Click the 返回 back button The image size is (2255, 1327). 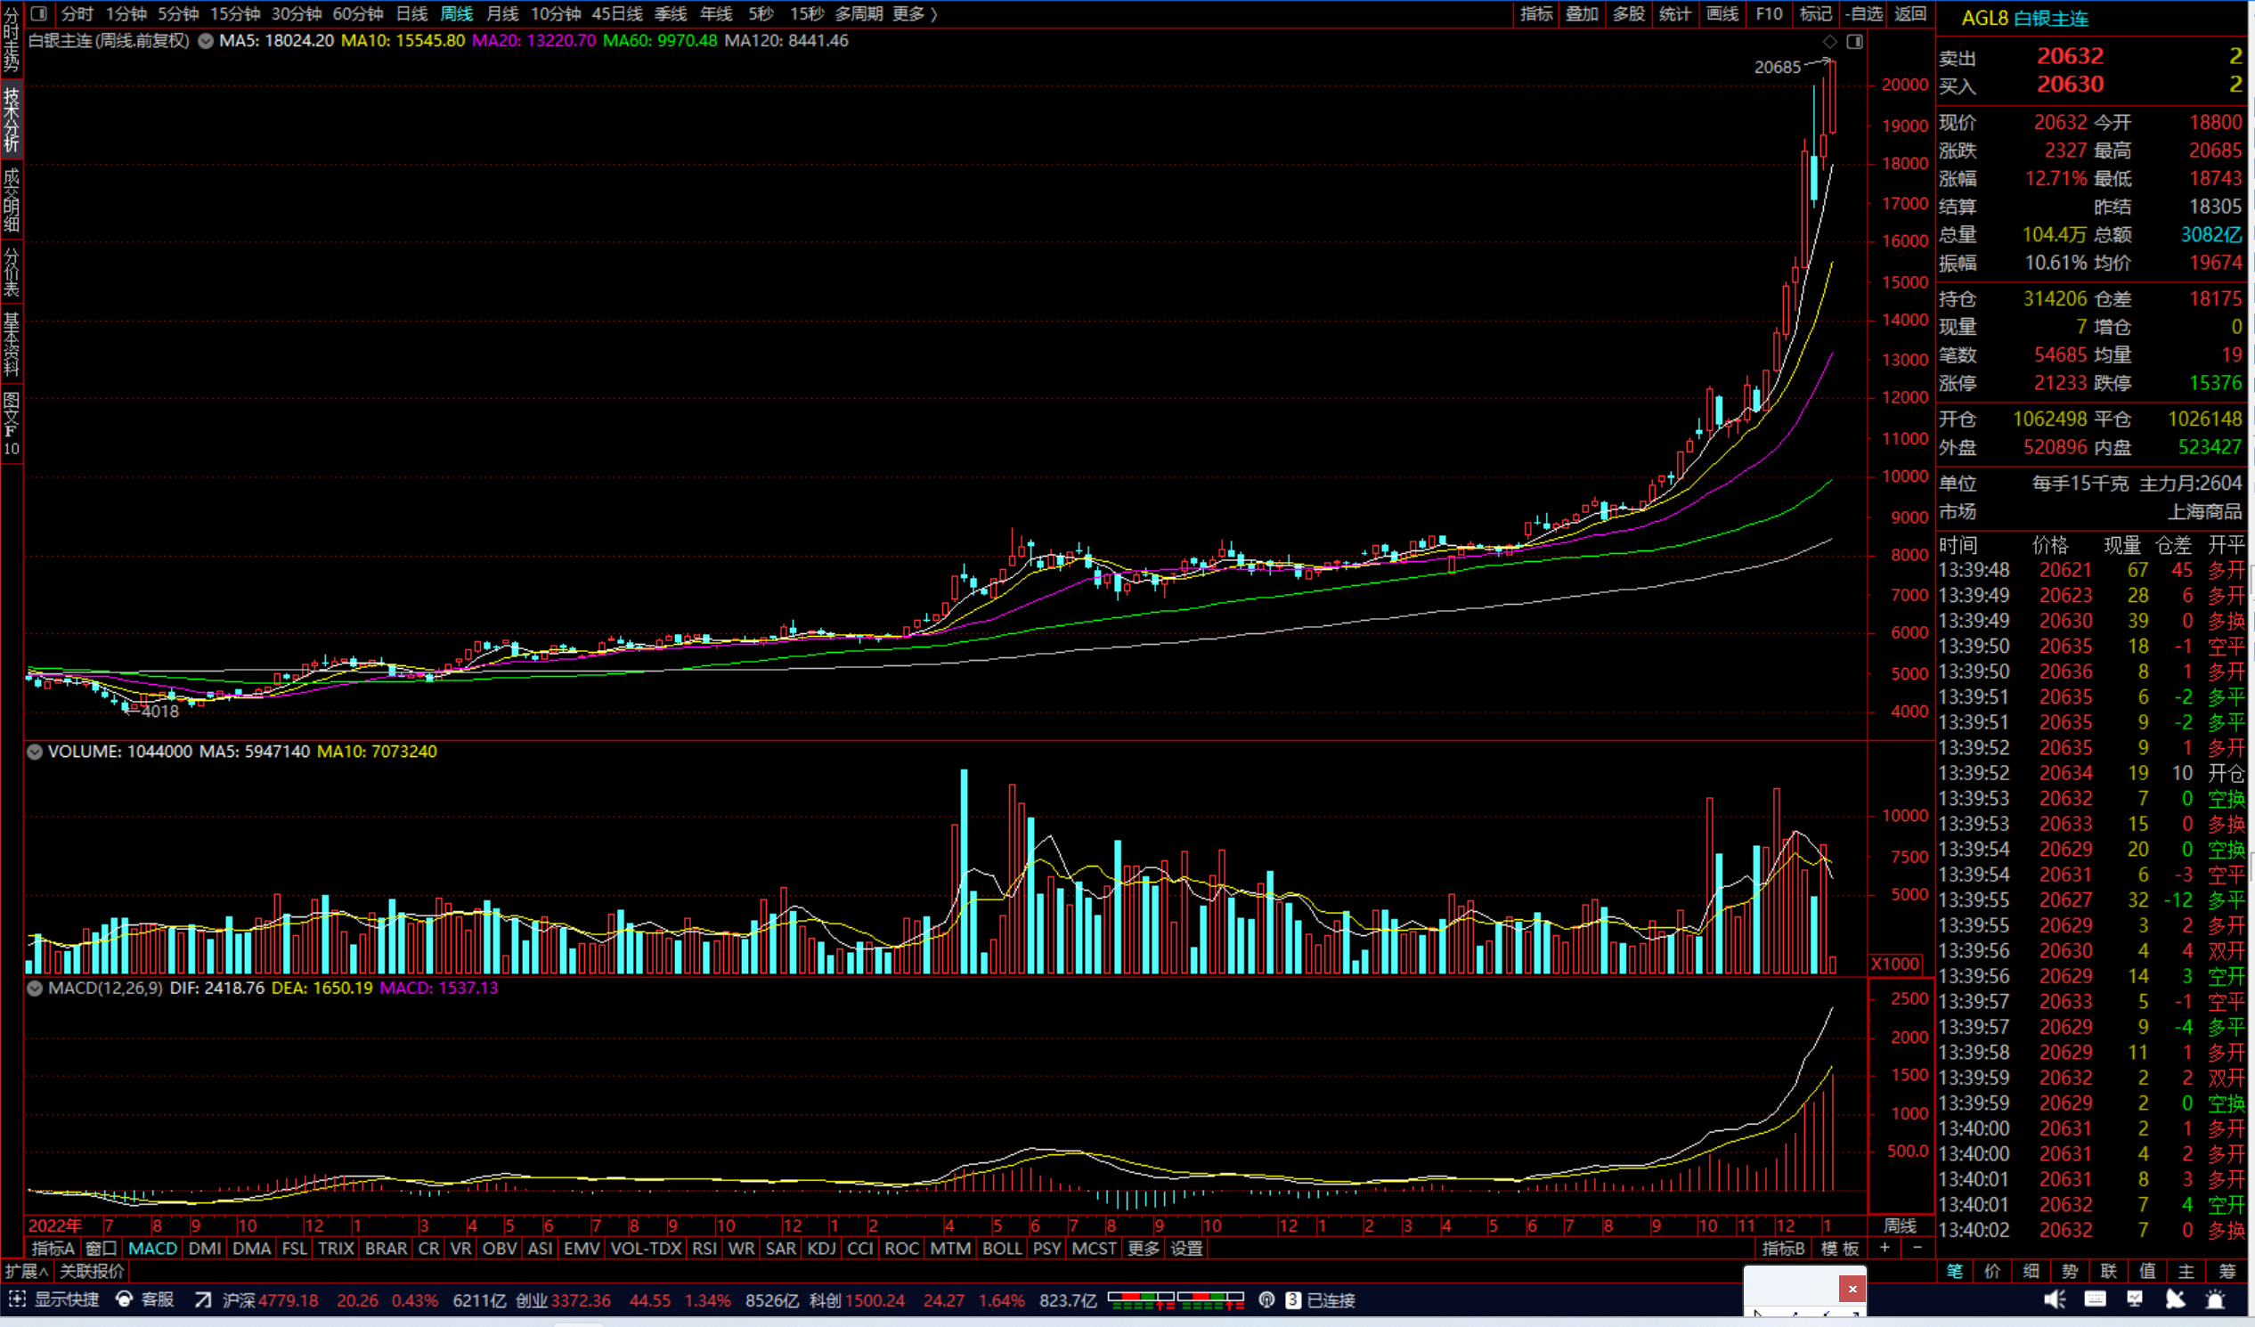click(1910, 13)
